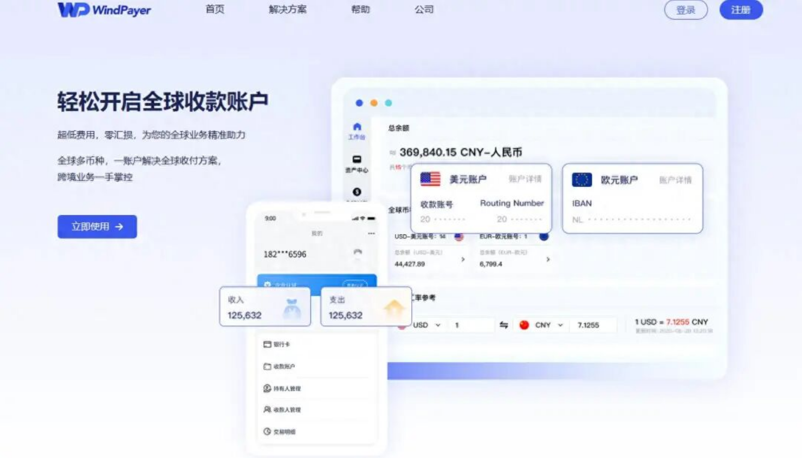802x458 pixels.
Task: Click the China flag next to CNY
Action: (x=524, y=325)
